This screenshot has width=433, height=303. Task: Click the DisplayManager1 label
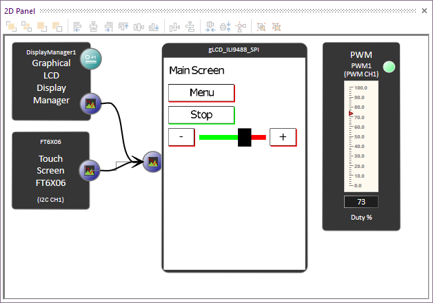(x=51, y=52)
